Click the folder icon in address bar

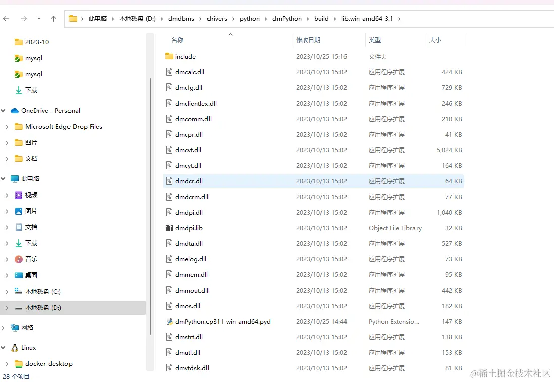[73, 18]
